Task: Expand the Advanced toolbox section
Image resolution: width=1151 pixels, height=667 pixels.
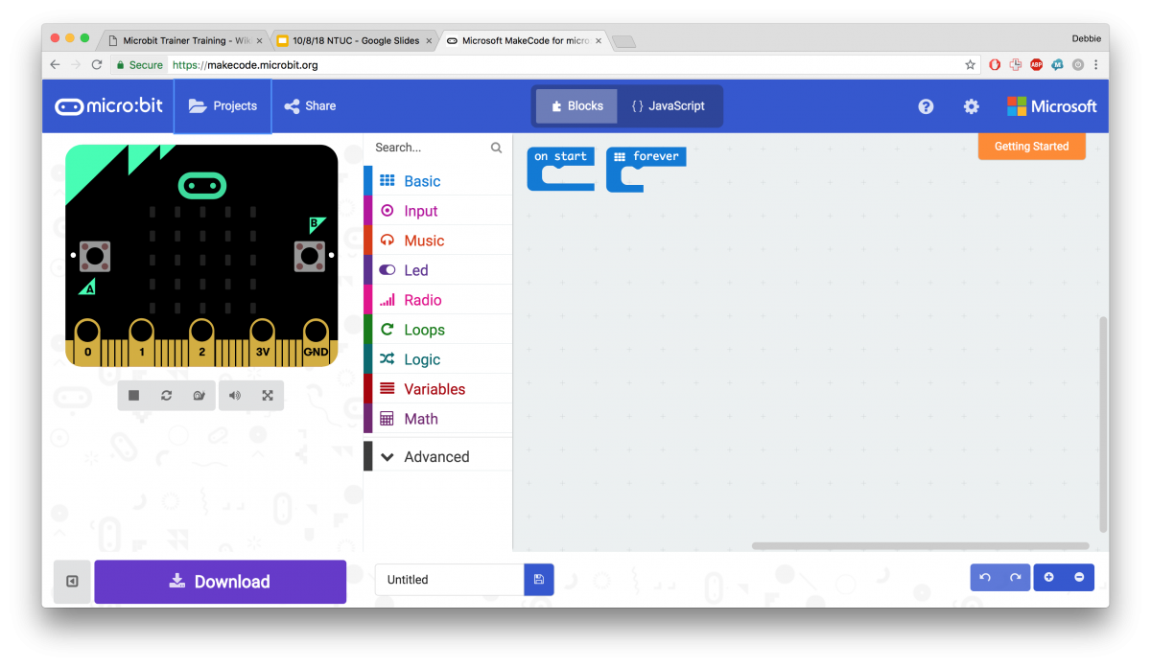Action: [x=437, y=456]
